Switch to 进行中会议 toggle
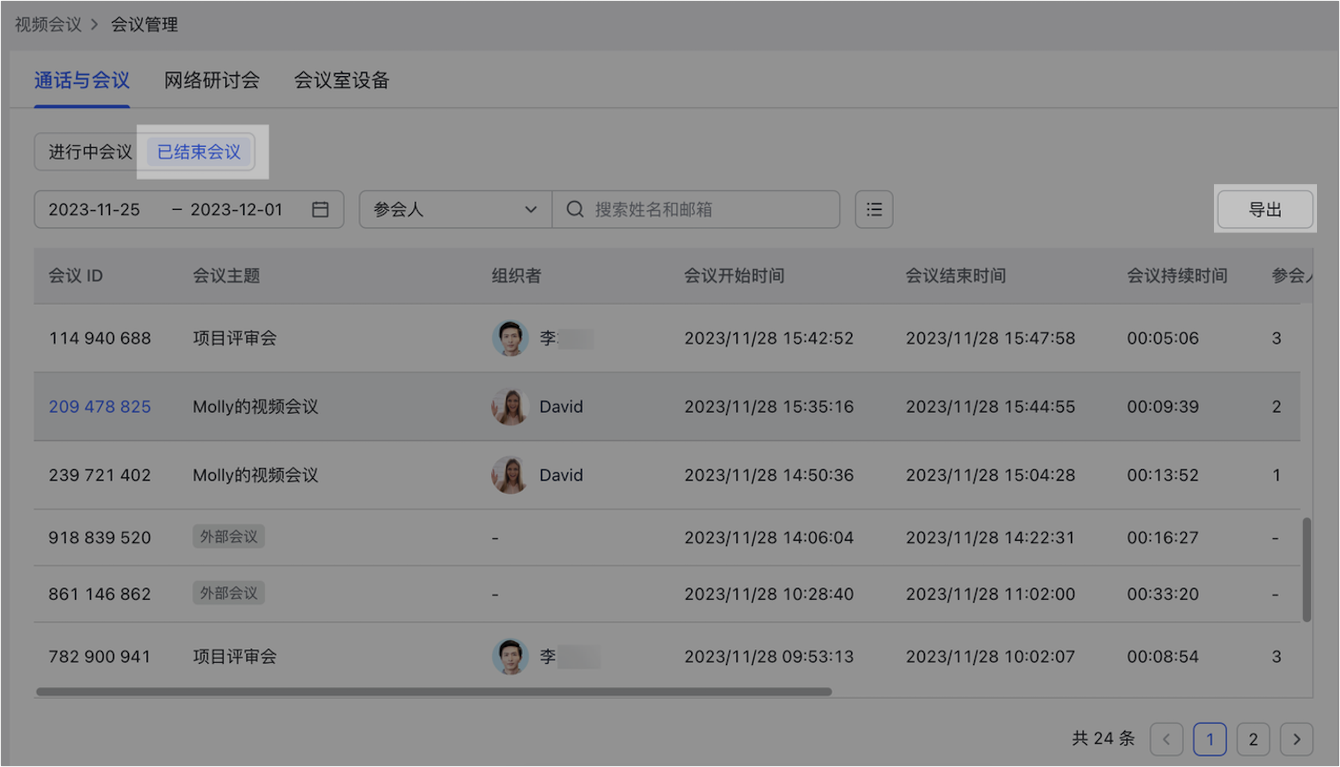The height and width of the screenshot is (767, 1340). [90, 152]
